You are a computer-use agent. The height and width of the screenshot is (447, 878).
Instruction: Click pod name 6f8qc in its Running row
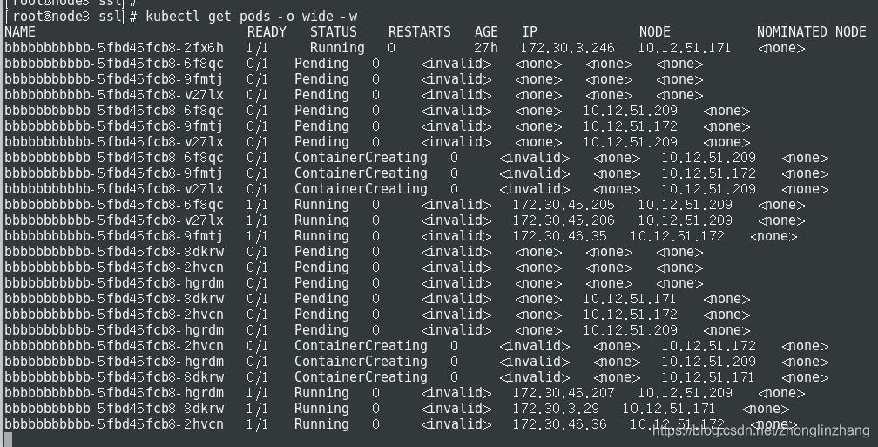[x=113, y=205]
